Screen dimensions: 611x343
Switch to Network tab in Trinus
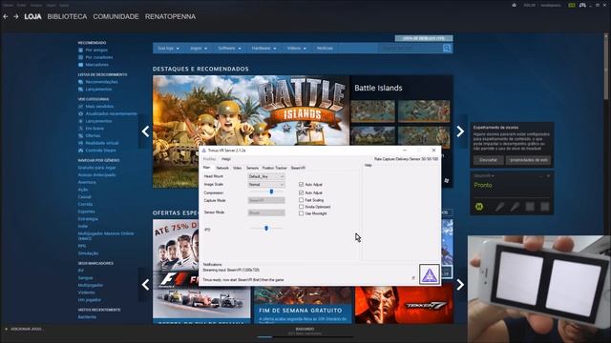(x=222, y=168)
